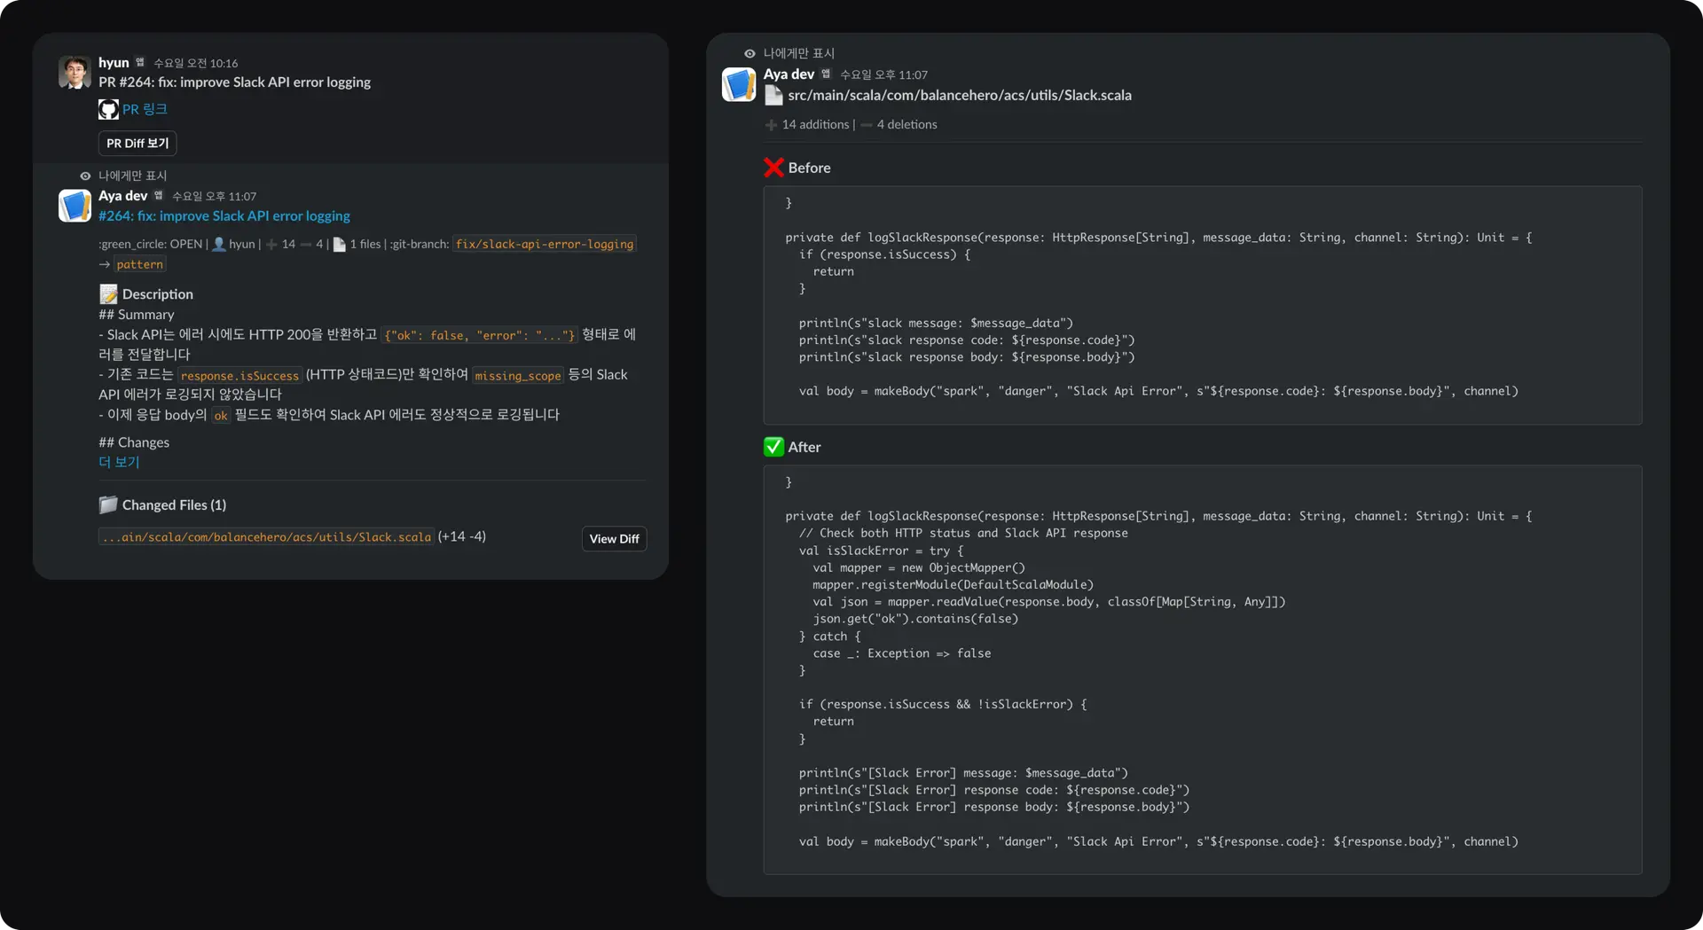Click the fix/slack-api-error-logging branch name

click(545, 244)
